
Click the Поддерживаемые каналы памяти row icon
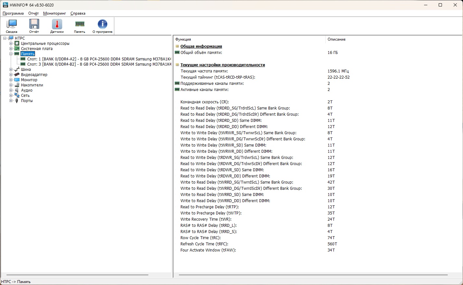pyautogui.click(x=177, y=83)
